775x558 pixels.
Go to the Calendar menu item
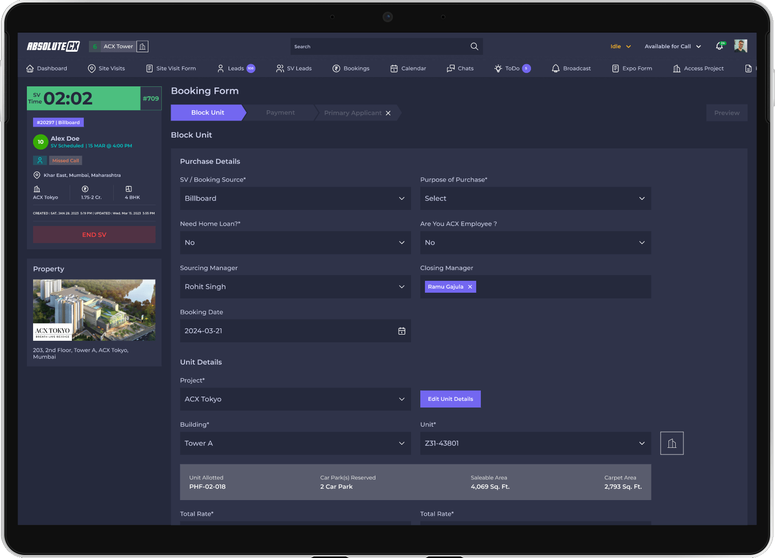(408, 68)
